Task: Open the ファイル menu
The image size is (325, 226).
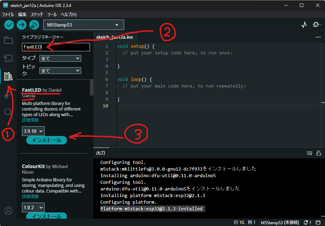Action: [8, 15]
